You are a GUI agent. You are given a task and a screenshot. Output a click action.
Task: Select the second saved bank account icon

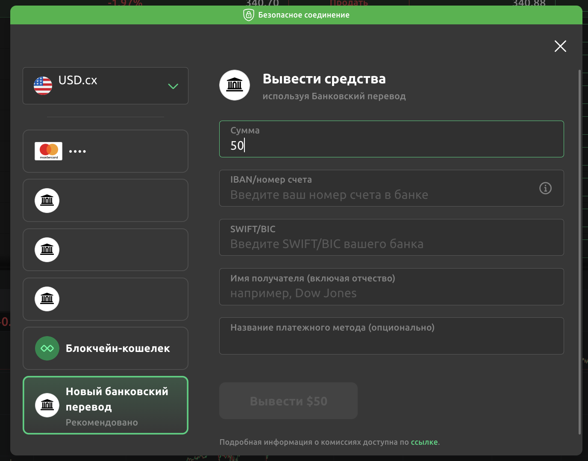click(x=47, y=250)
